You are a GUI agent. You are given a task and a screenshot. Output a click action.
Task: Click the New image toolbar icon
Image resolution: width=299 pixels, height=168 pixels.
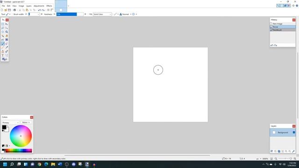[2, 10]
